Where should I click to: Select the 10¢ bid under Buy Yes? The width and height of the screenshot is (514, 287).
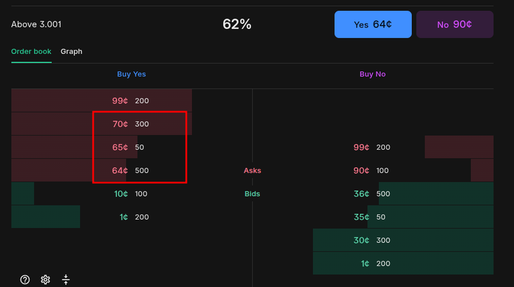tap(130, 194)
